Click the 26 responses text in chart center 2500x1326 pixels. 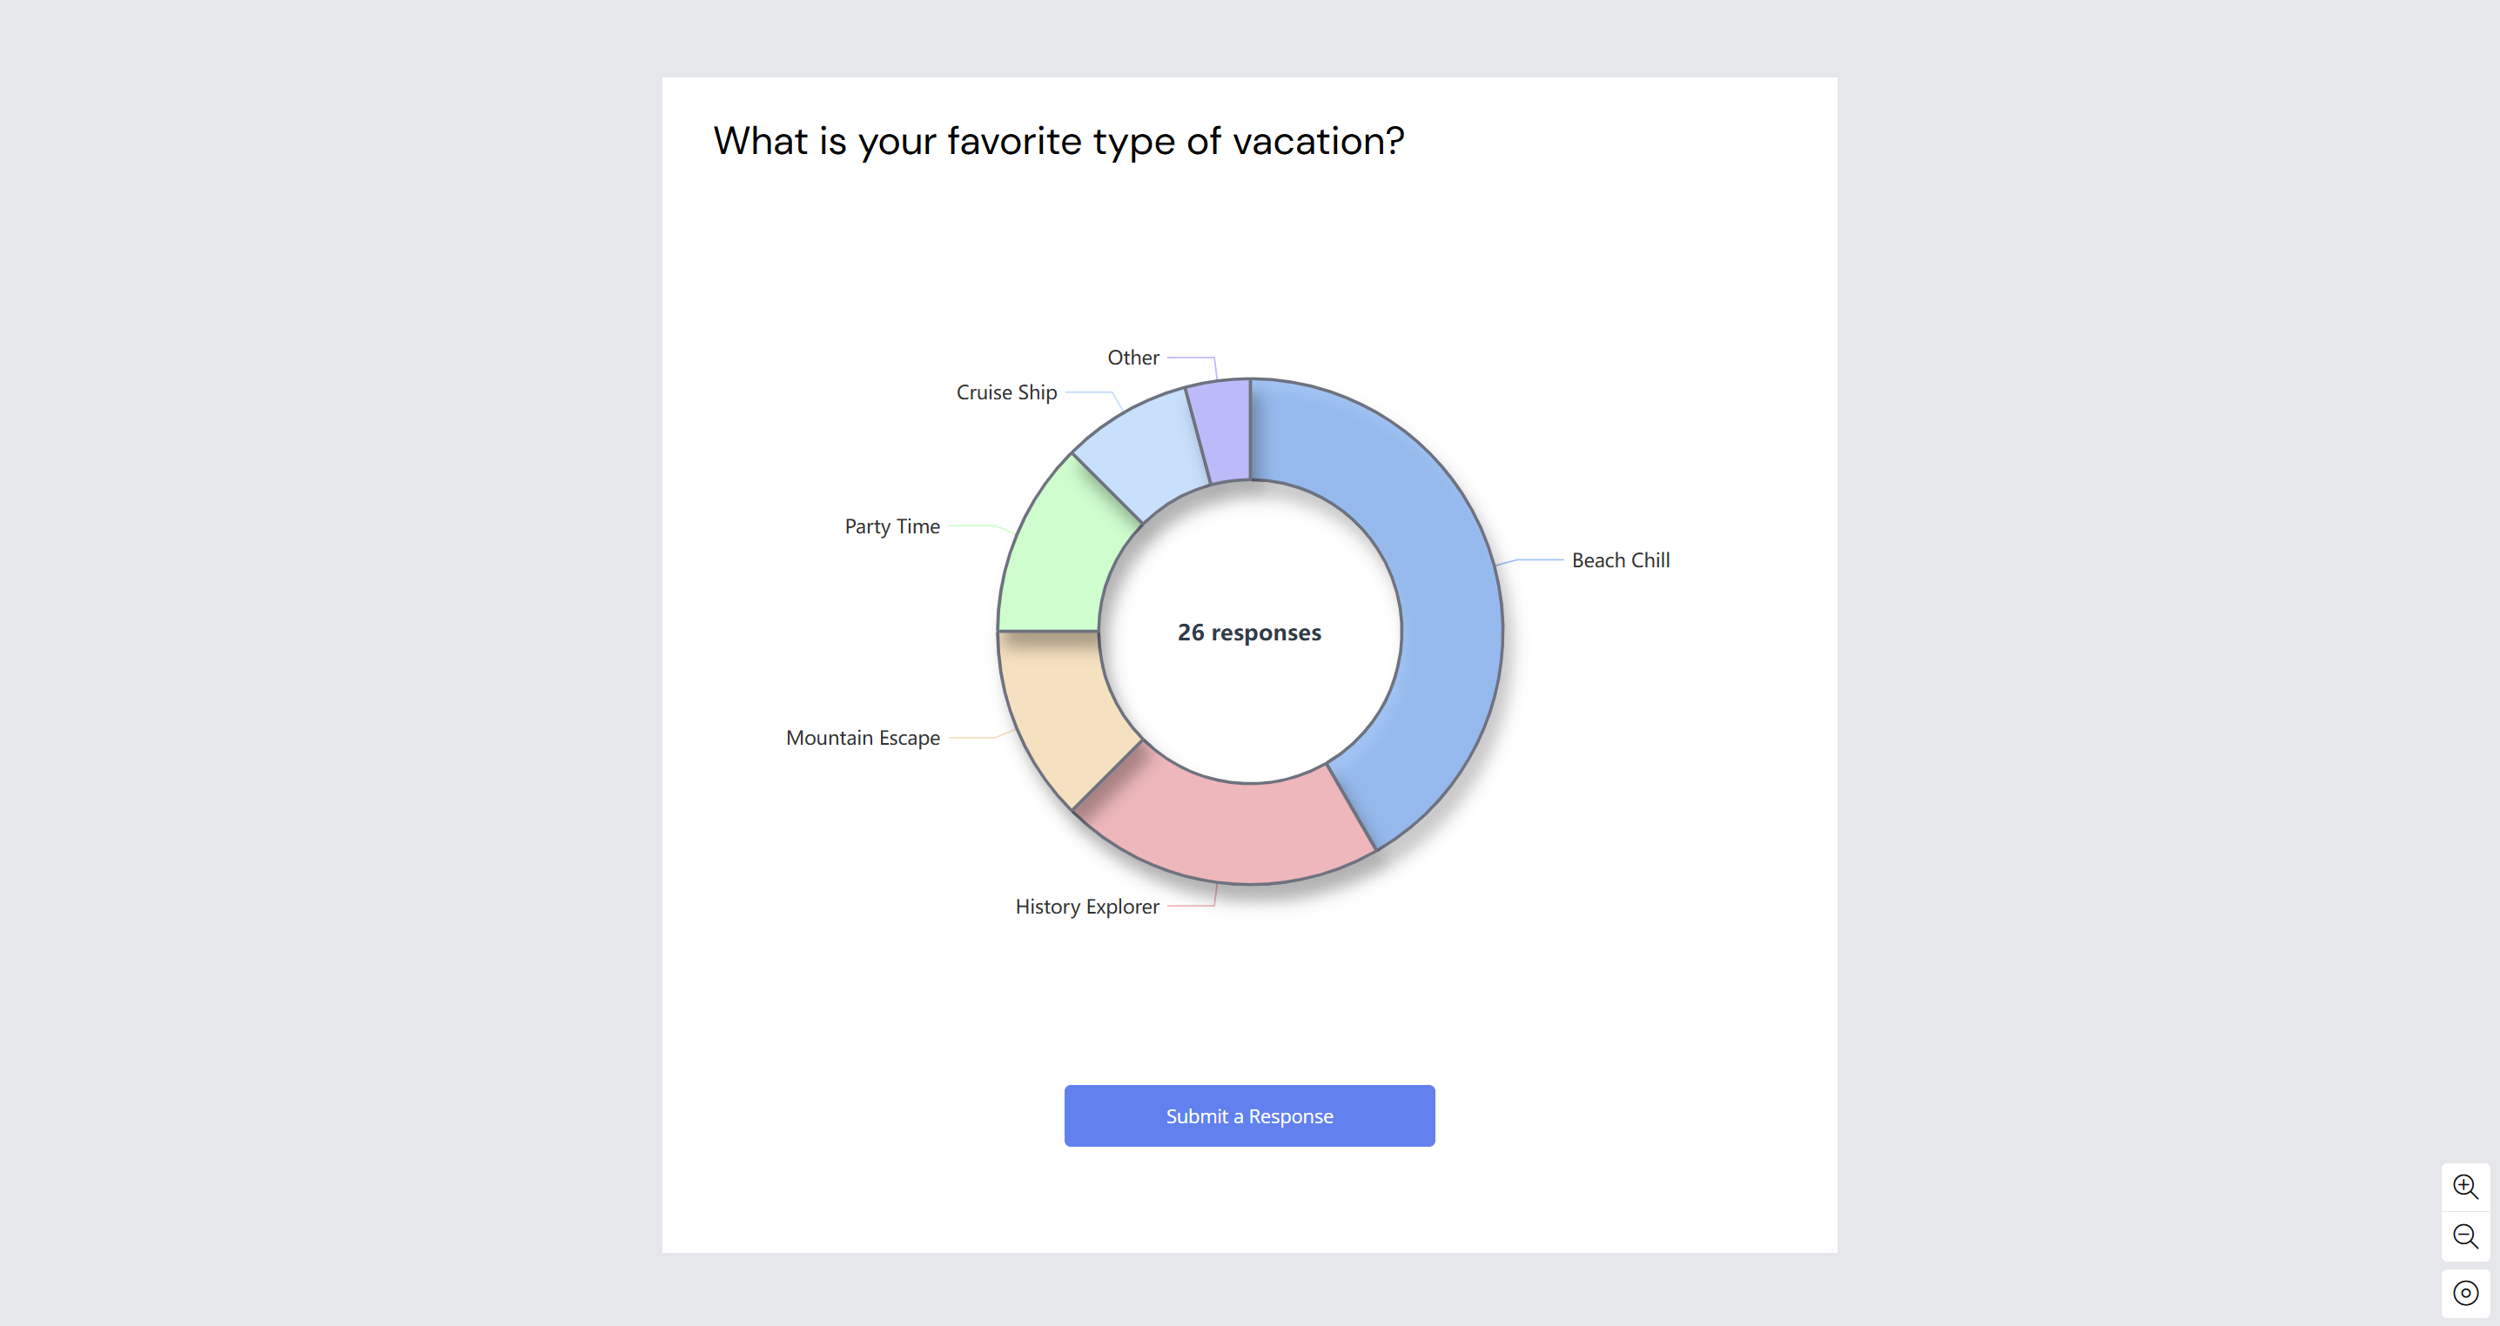pyautogui.click(x=1249, y=632)
